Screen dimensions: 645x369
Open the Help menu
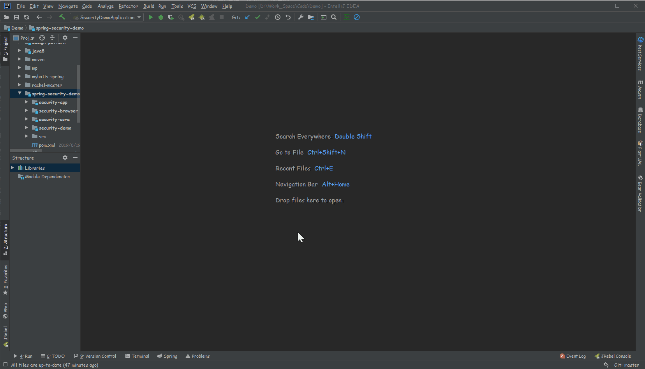point(227,6)
